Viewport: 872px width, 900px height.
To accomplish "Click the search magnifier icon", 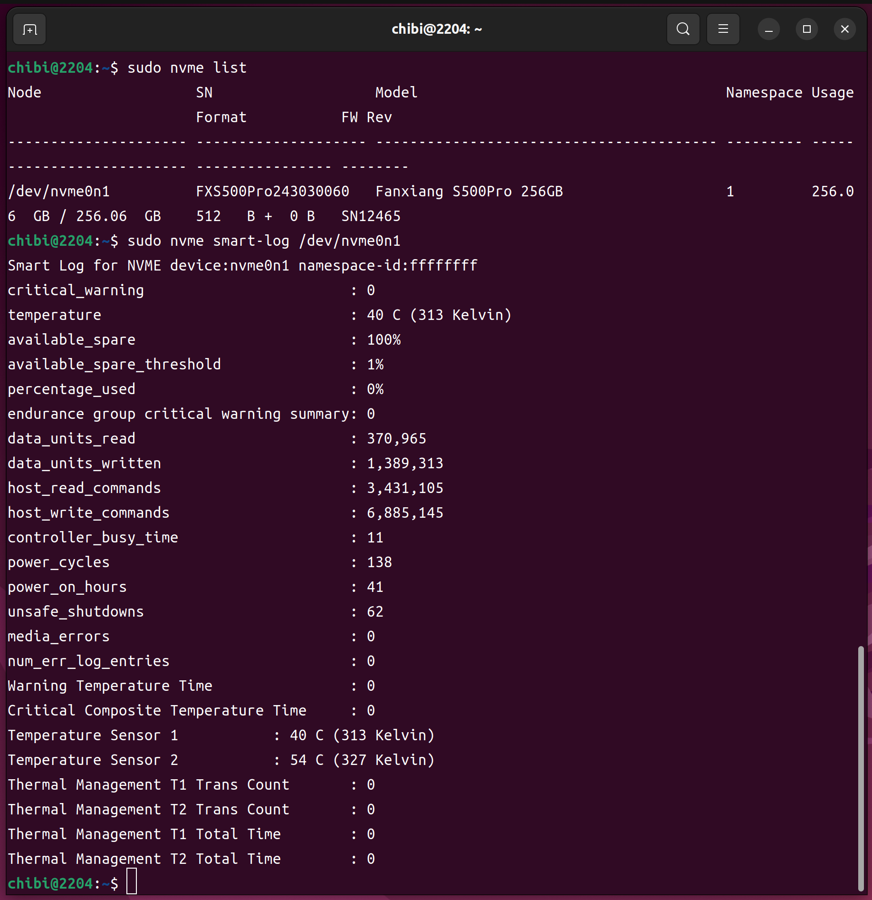I will [x=683, y=29].
